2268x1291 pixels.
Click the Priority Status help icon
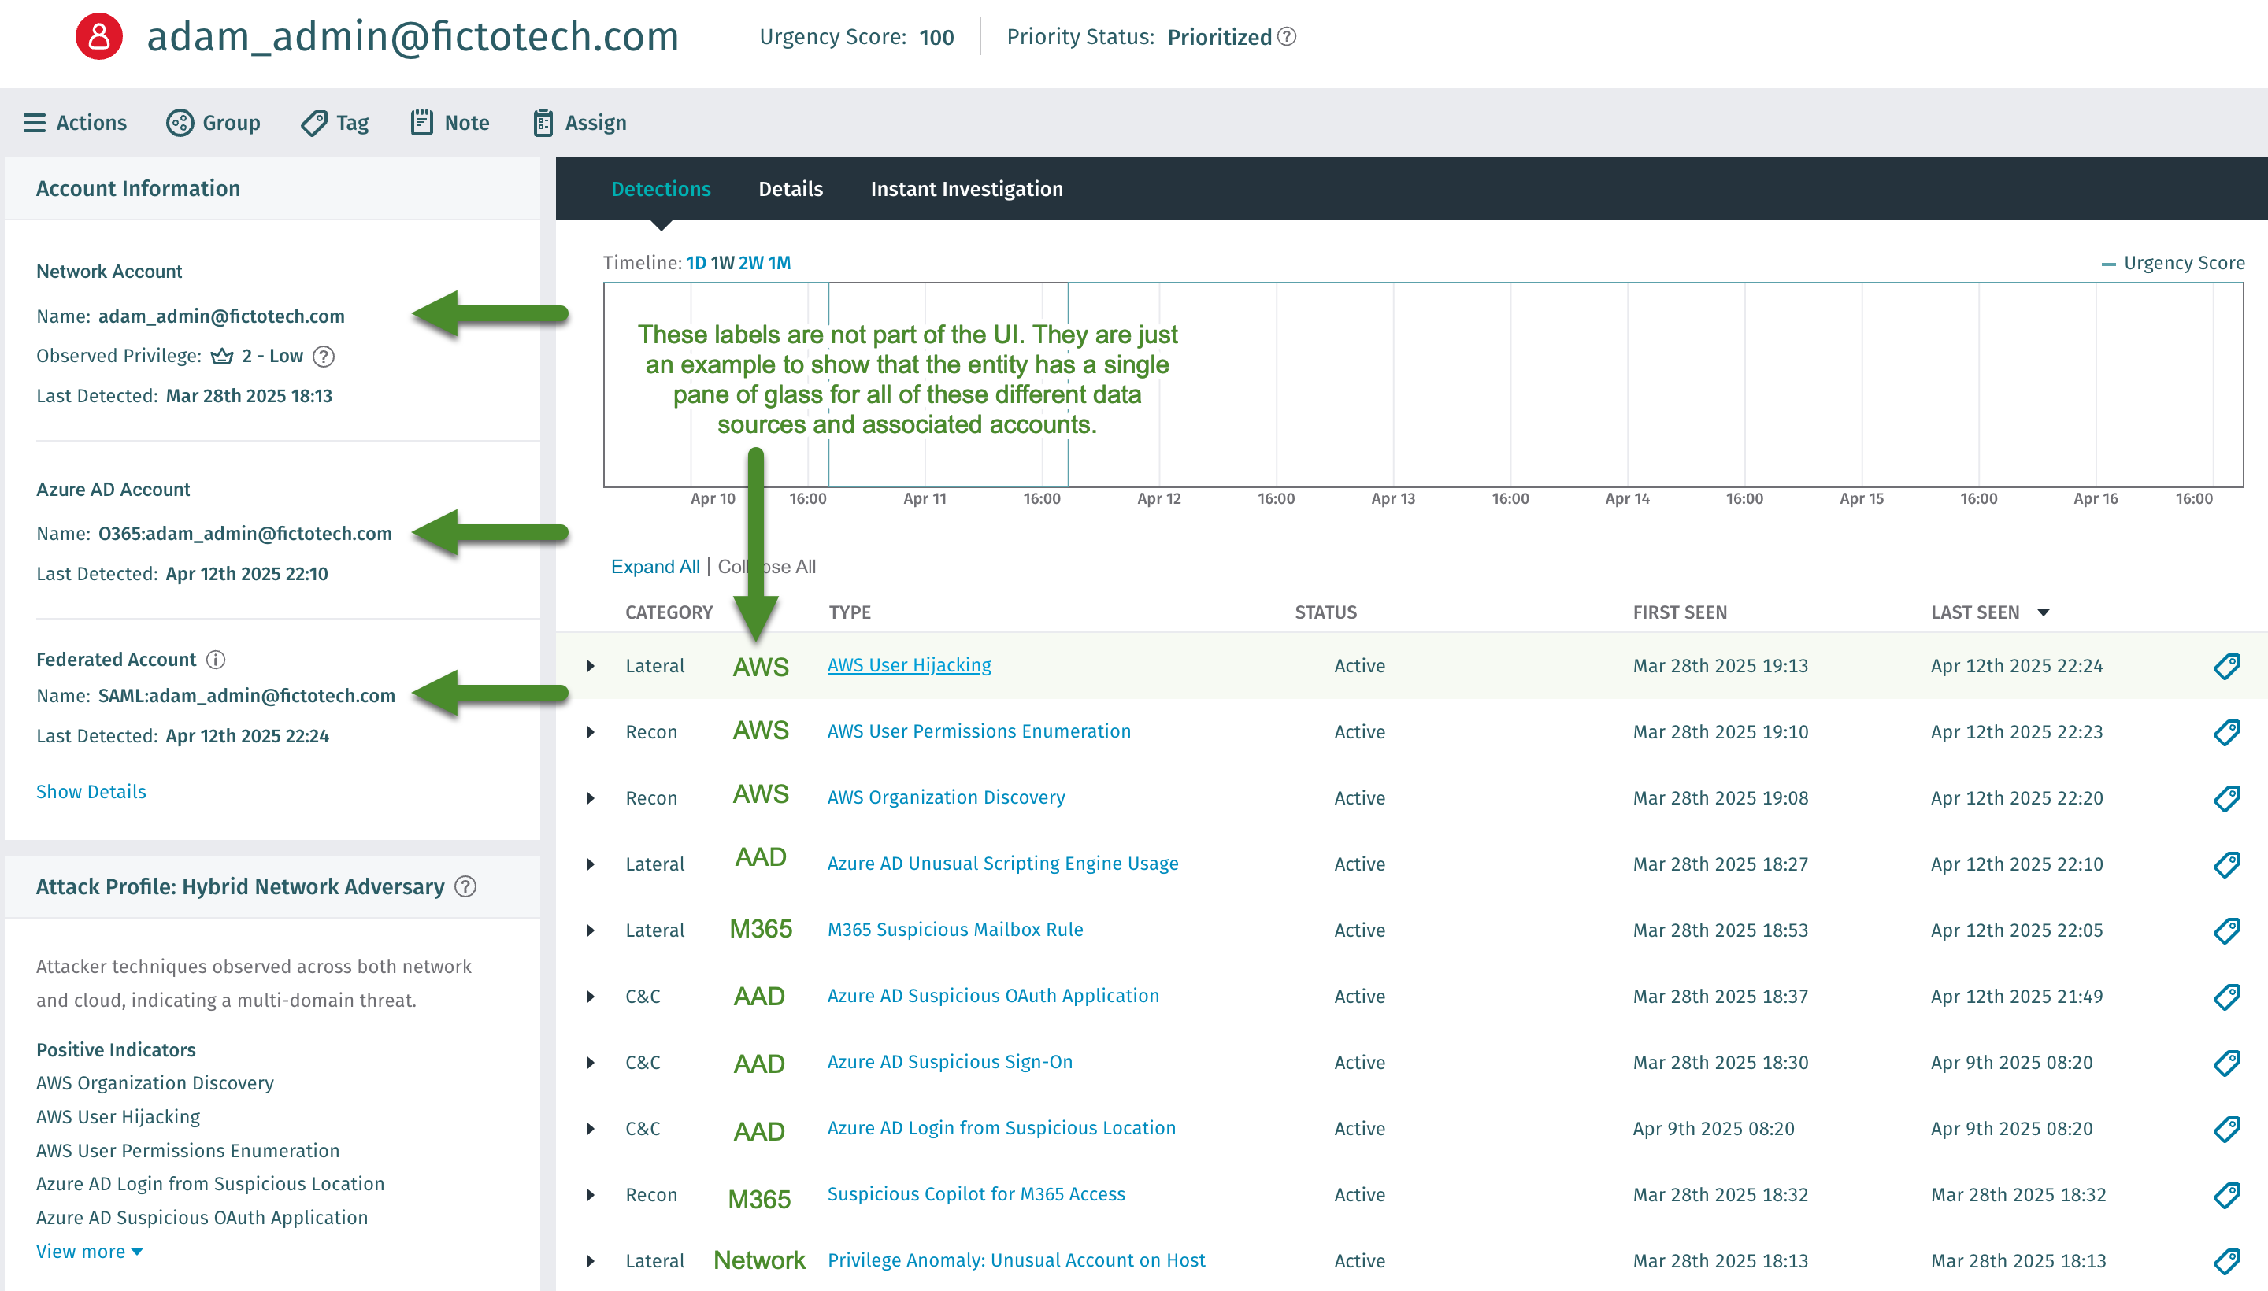click(x=1288, y=36)
